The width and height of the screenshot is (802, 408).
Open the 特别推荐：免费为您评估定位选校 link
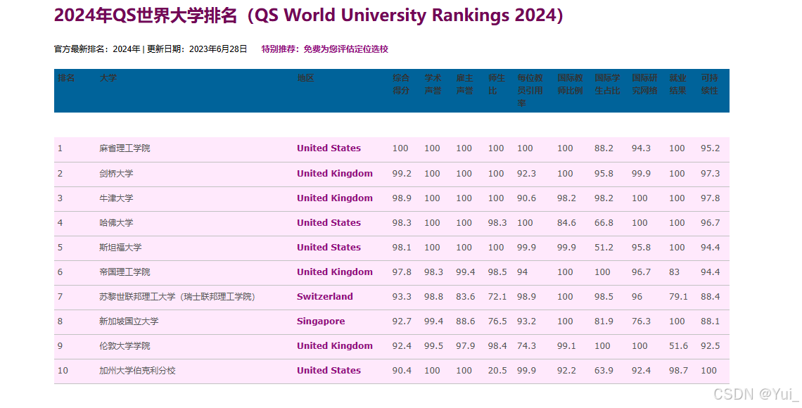click(x=325, y=49)
